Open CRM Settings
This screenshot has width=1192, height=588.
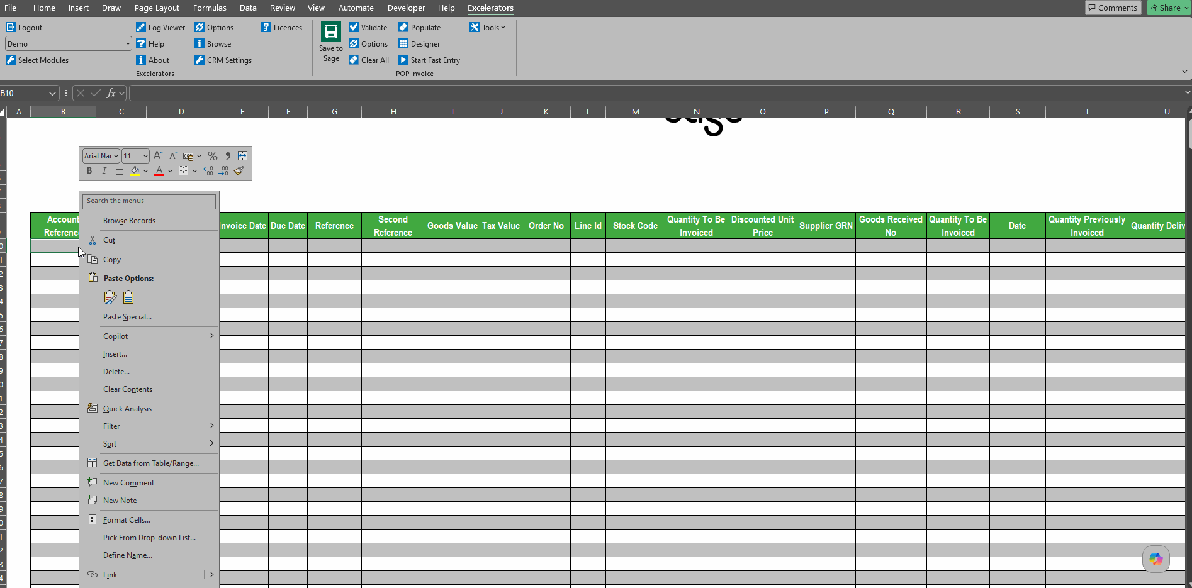pyautogui.click(x=223, y=60)
